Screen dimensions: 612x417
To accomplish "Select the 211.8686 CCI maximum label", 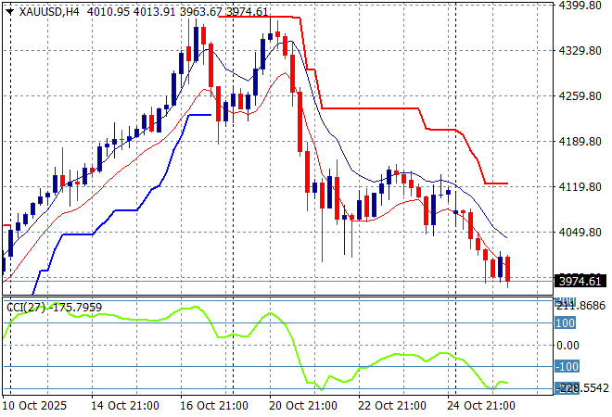I will click(581, 305).
